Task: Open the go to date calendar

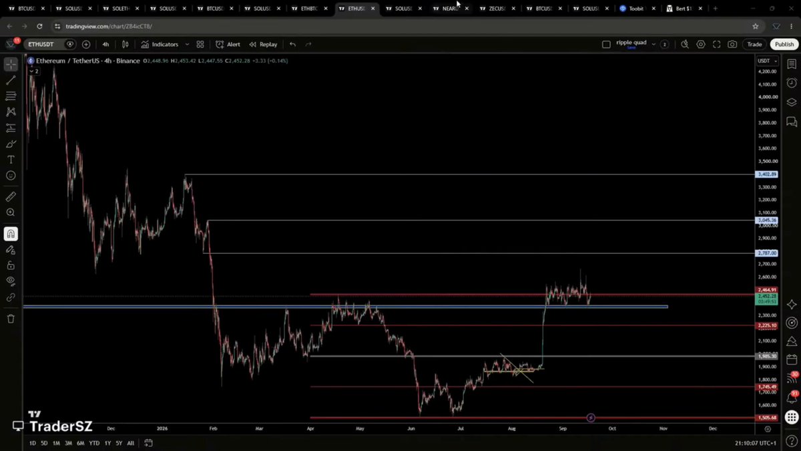Action: tap(148, 443)
